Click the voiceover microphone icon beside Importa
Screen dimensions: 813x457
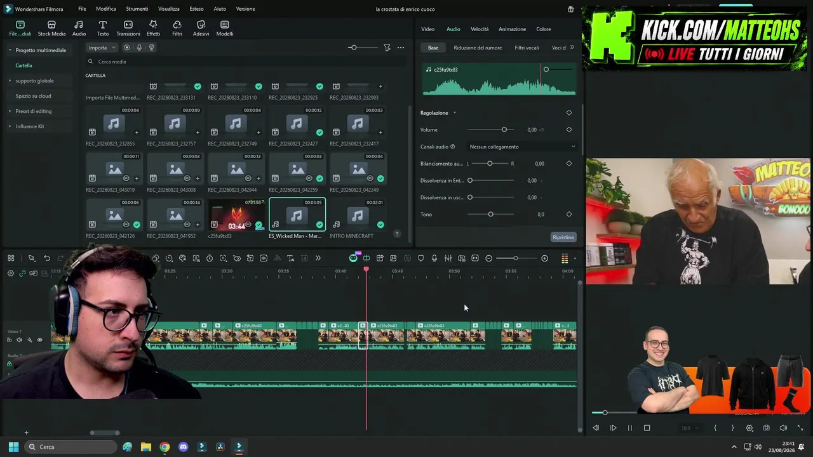(x=139, y=48)
